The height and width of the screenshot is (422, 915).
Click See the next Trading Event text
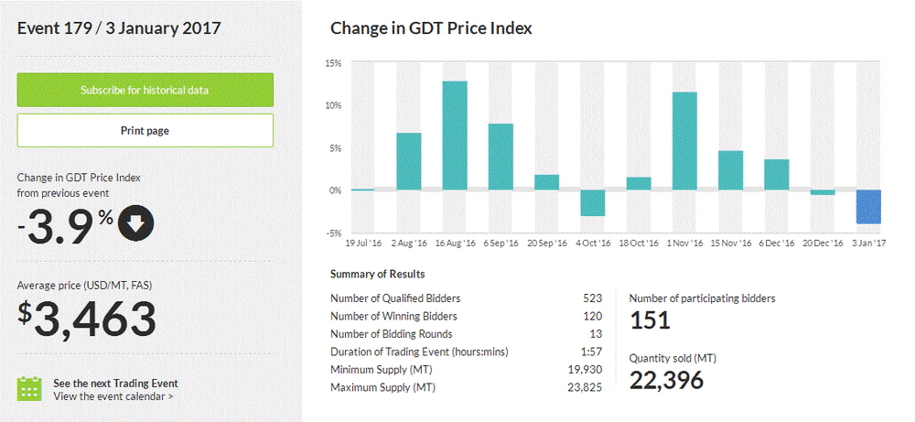pyautogui.click(x=115, y=383)
